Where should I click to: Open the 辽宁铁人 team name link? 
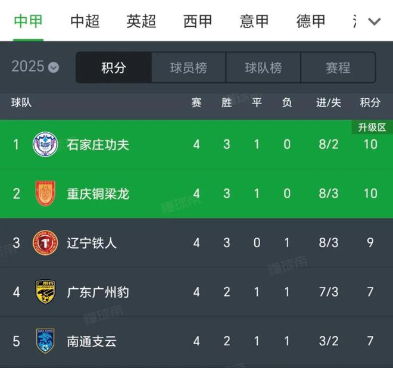tap(92, 243)
